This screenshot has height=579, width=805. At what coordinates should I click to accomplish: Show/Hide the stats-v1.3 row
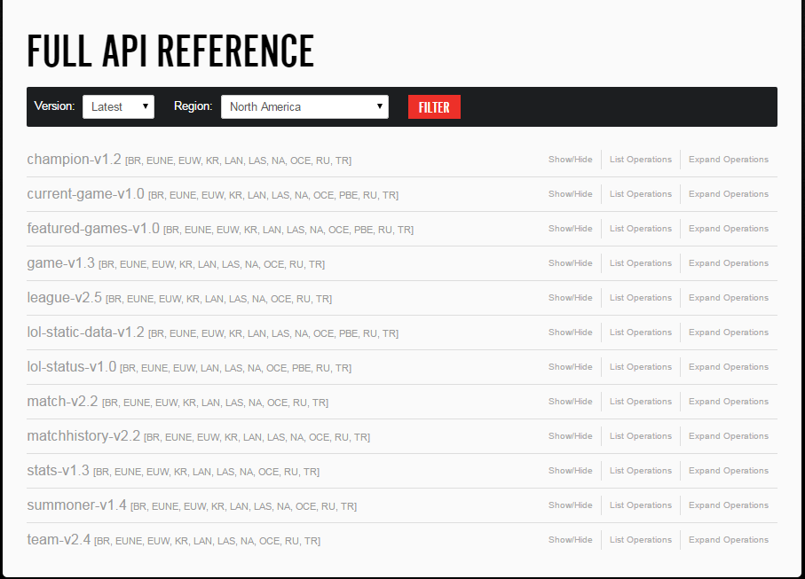(x=571, y=470)
